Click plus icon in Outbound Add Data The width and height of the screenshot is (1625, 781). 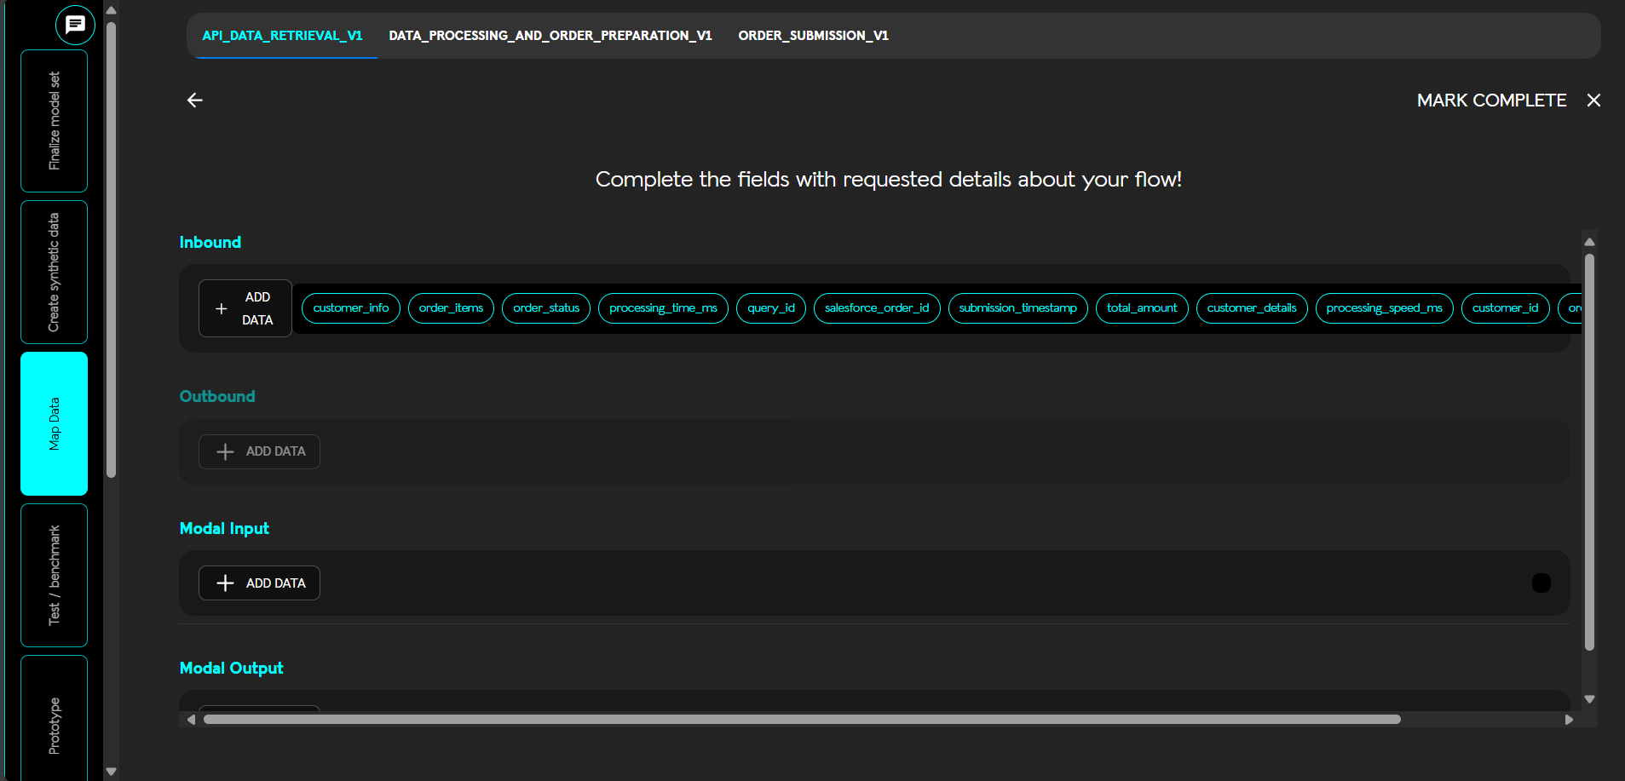point(225,451)
